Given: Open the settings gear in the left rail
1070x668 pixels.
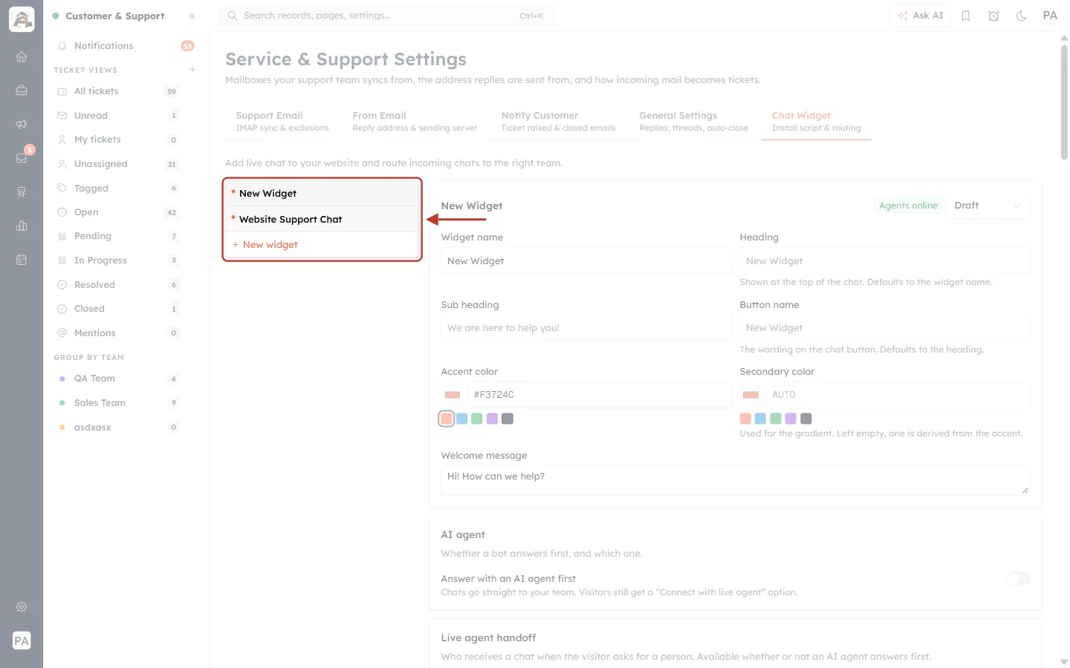Looking at the screenshot, I should point(22,607).
